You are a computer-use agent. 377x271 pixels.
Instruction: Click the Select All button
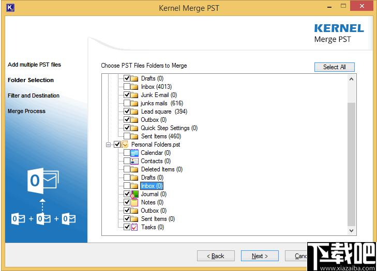pyautogui.click(x=335, y=67)
